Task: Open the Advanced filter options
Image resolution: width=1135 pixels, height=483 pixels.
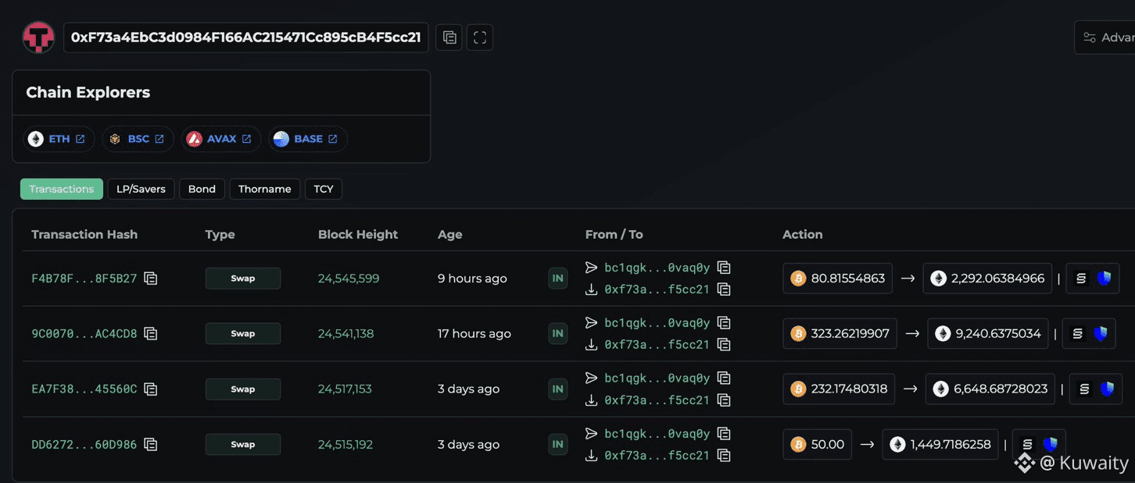Action: pos(1106,37)
